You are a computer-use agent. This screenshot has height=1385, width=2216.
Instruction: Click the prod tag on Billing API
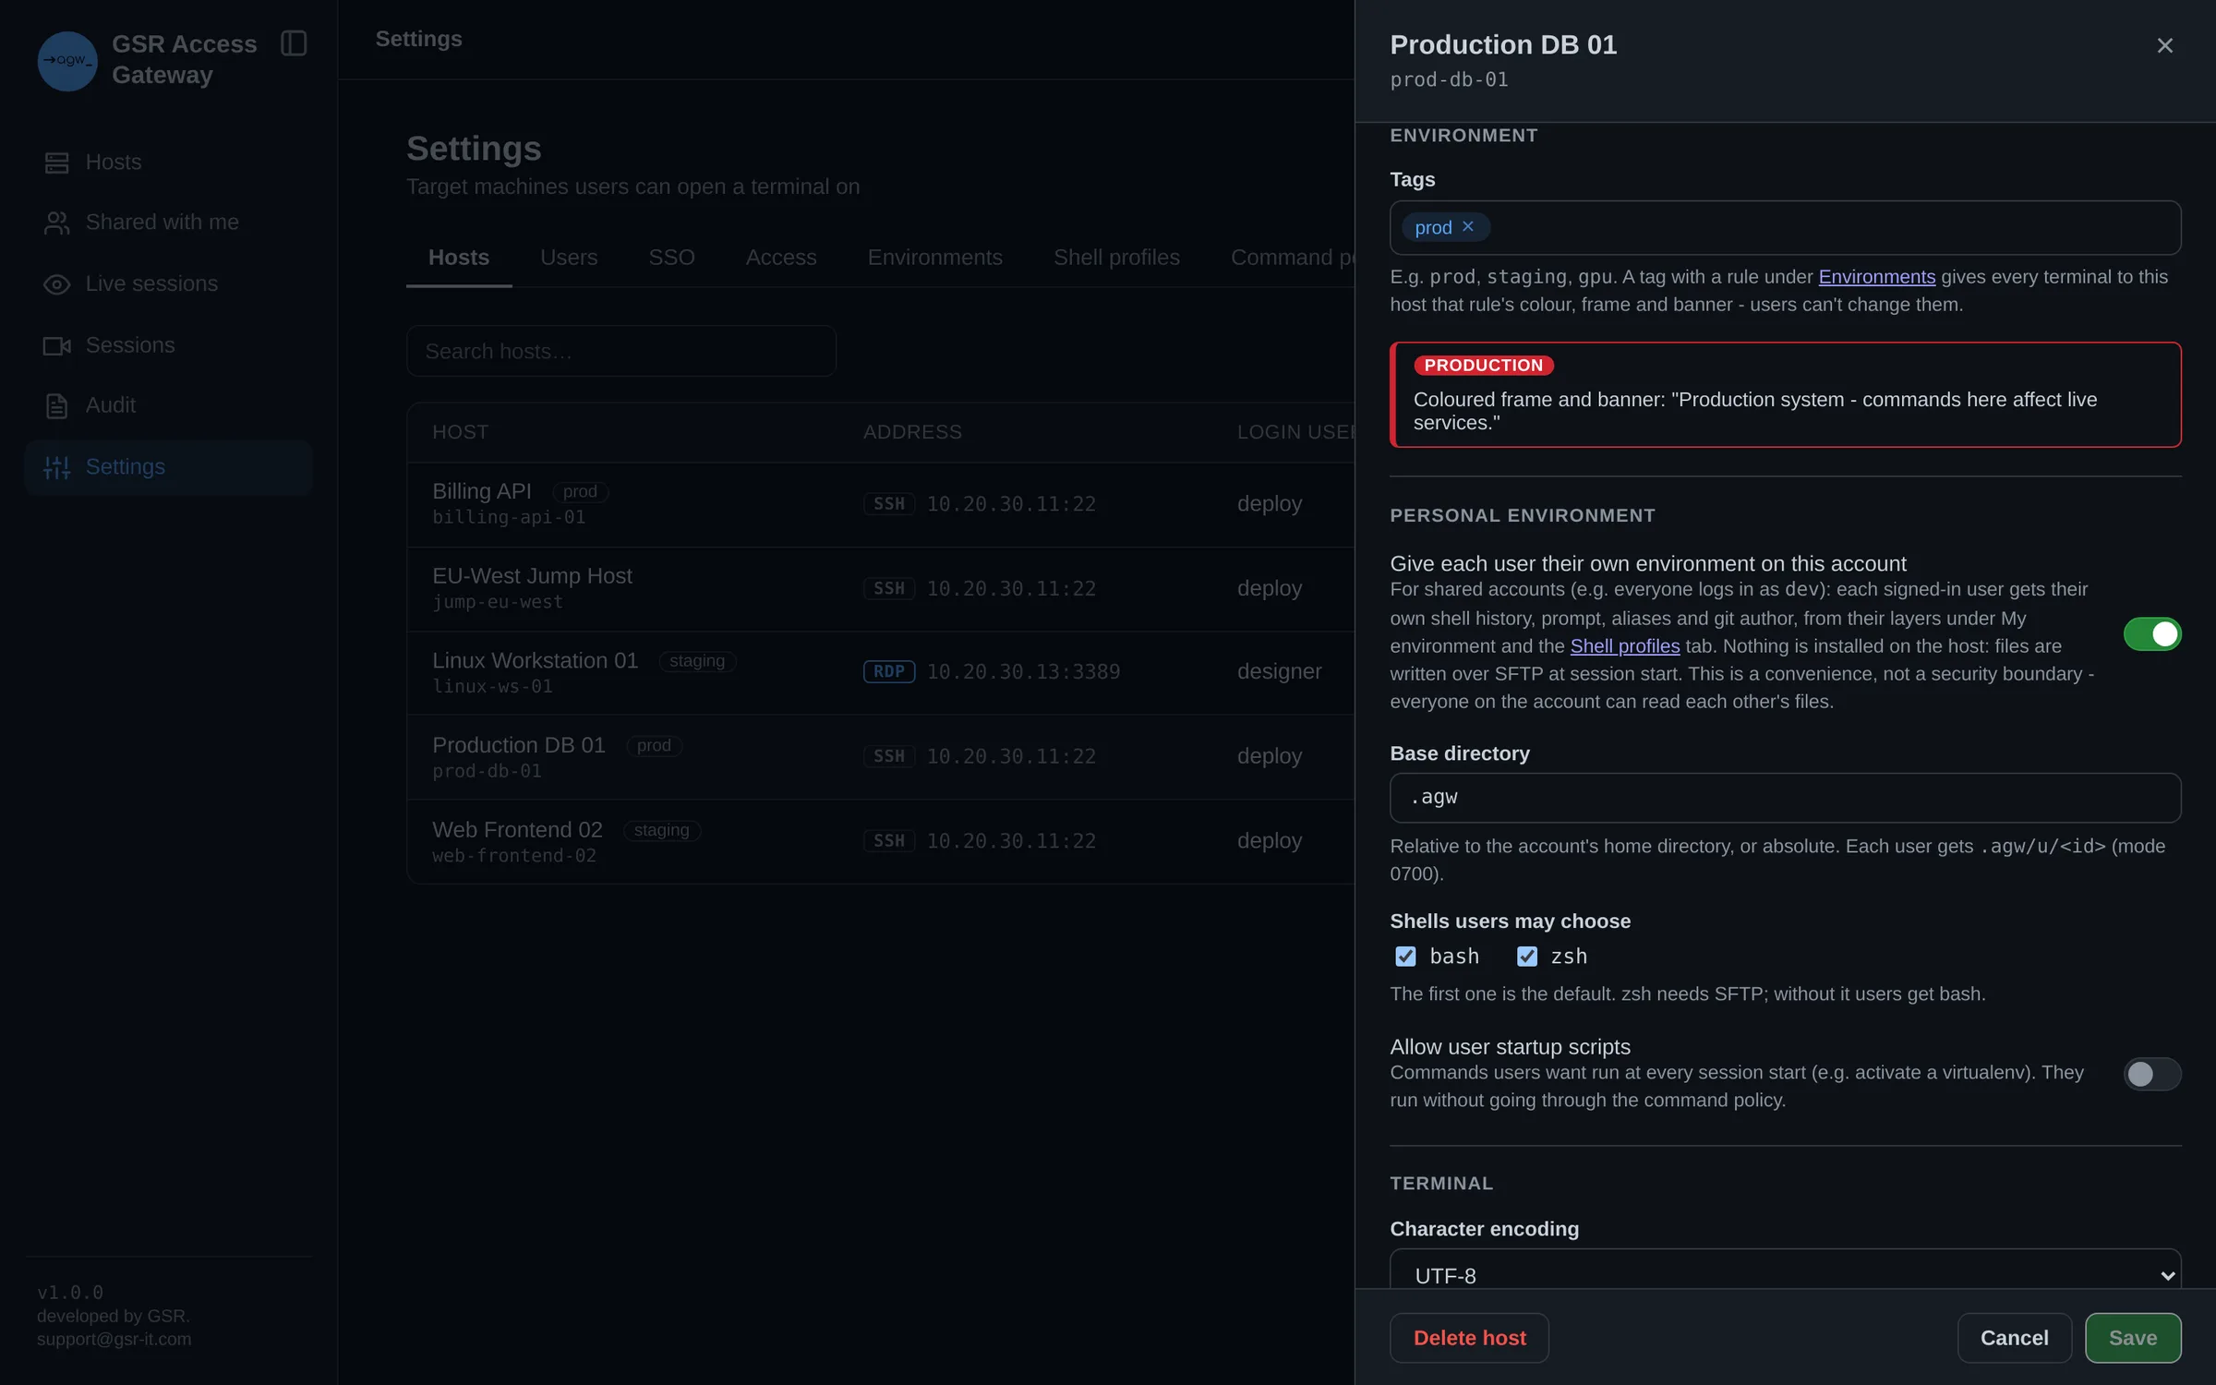[580, 492]
